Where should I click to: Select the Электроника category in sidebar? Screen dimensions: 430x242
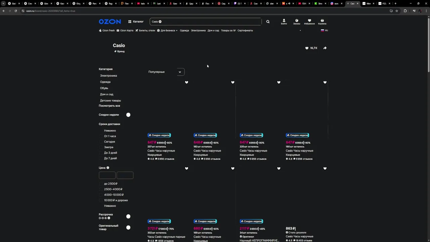(109, 76)
